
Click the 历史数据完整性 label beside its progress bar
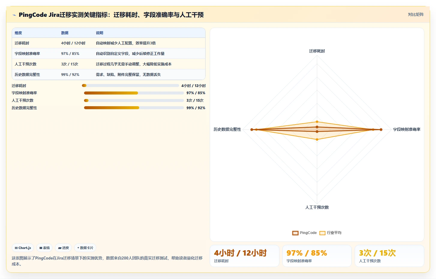[24, 108]
